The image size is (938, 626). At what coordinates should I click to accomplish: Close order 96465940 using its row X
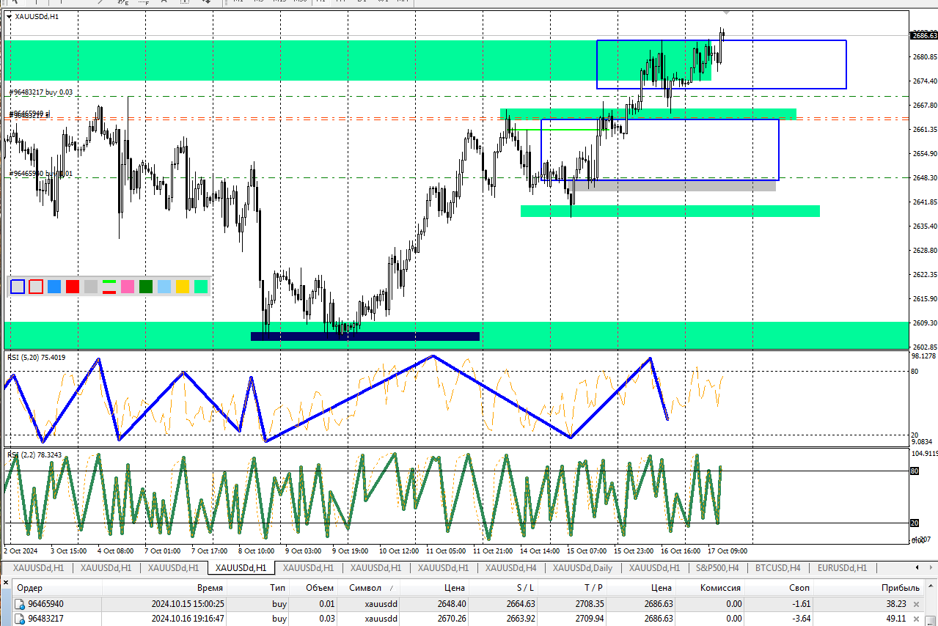915,604
